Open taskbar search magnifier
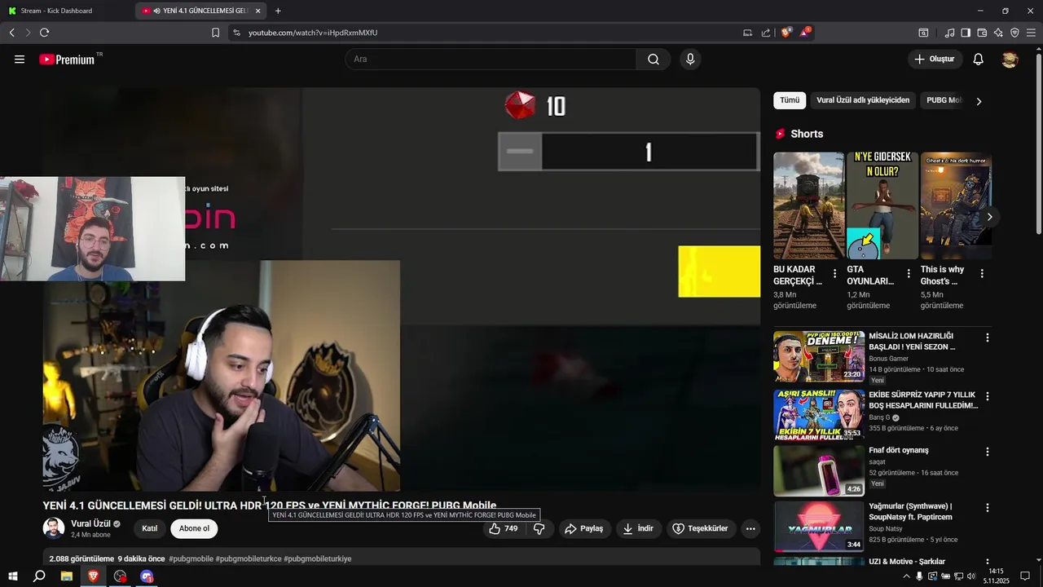1043x587 pixels. (39, 576)
